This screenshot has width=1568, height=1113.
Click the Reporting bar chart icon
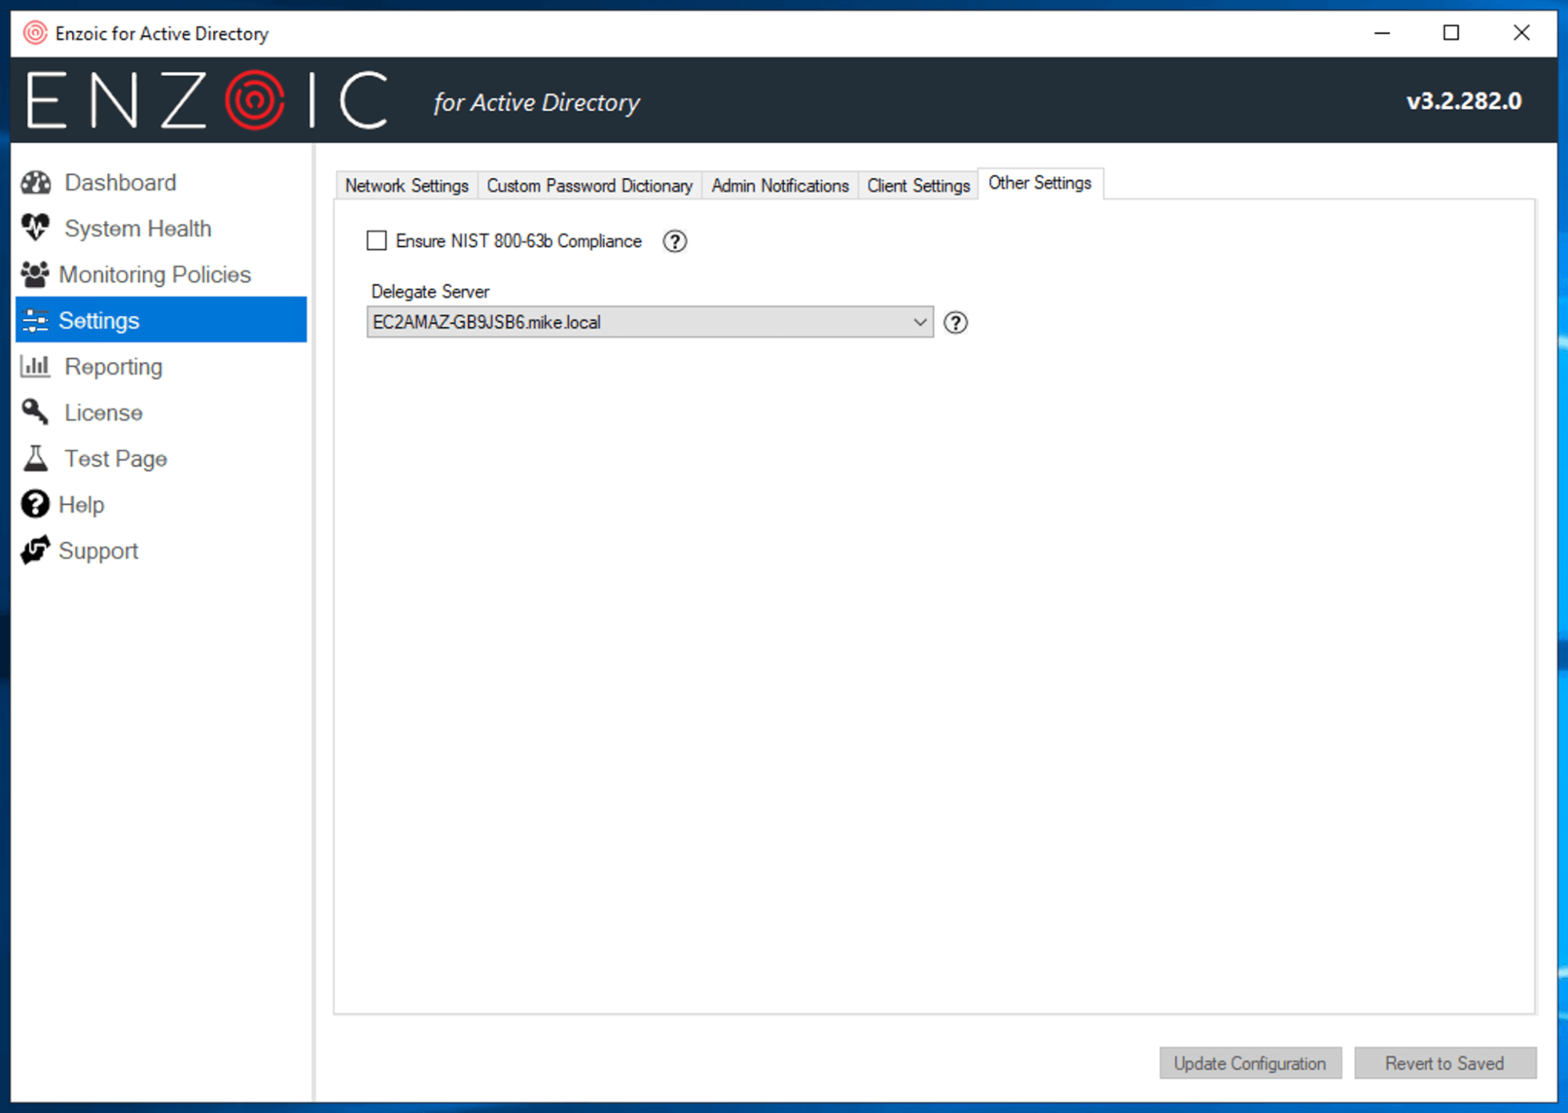pos(35,366)
